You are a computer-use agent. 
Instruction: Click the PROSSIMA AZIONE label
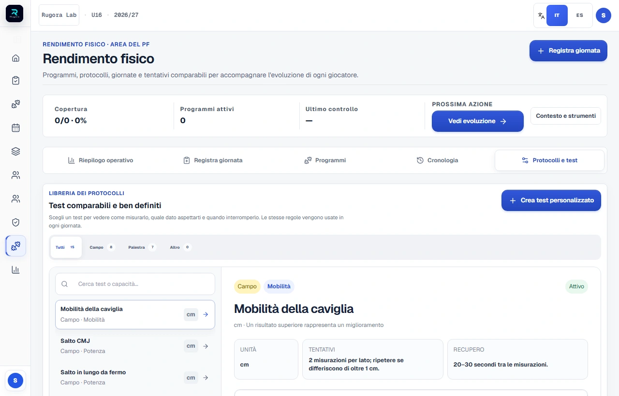click(462, 104)
